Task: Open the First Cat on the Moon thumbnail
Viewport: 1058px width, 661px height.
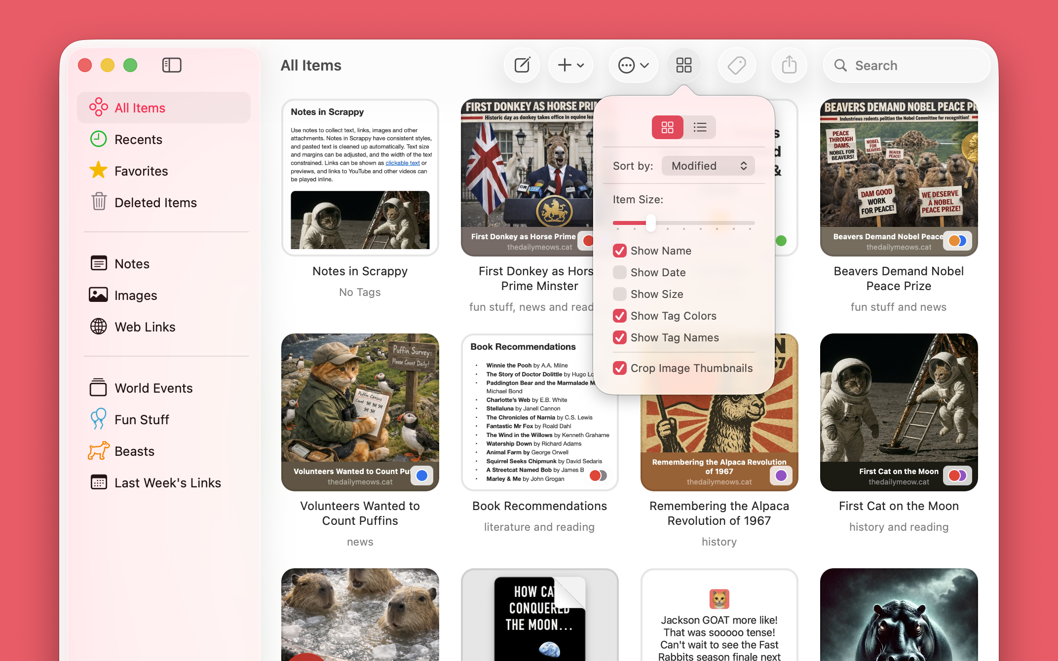Action: (899, 412)
